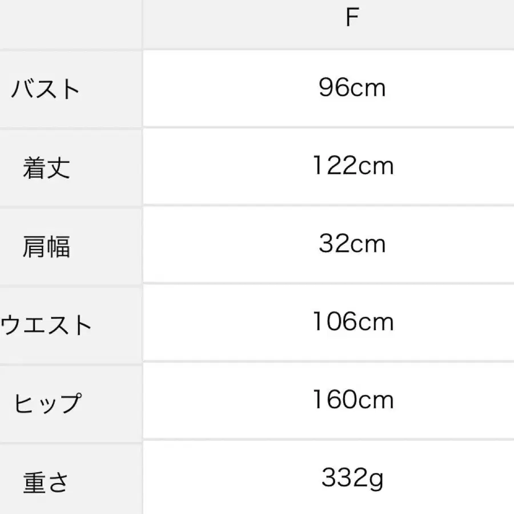Click the 着 character in 着丈

point(34,167)
